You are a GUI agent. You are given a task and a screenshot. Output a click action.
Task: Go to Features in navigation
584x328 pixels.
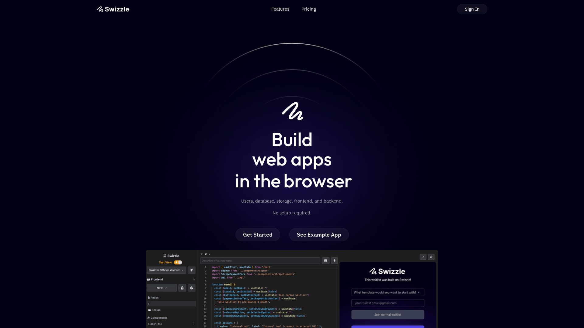(x=280, y=9)
